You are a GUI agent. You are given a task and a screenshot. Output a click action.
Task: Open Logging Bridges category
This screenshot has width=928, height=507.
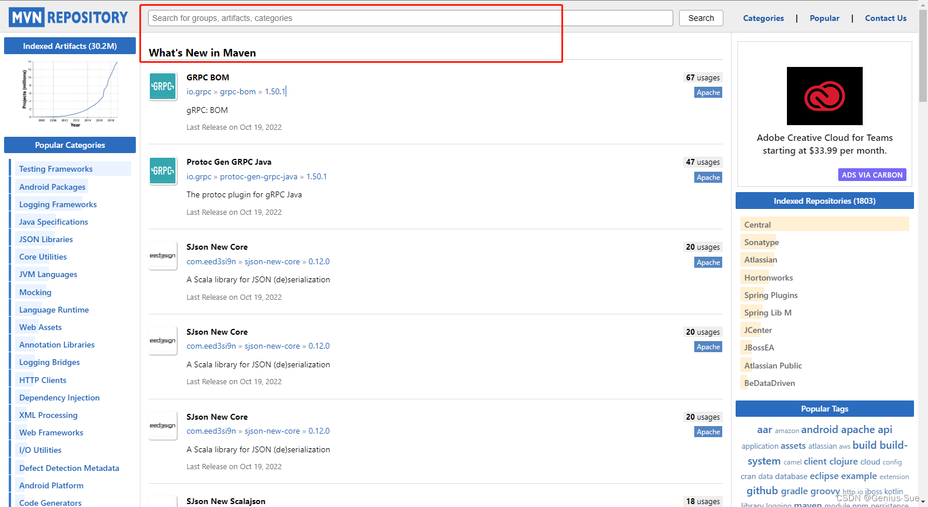pyautogui.click(x=50, y=362)
